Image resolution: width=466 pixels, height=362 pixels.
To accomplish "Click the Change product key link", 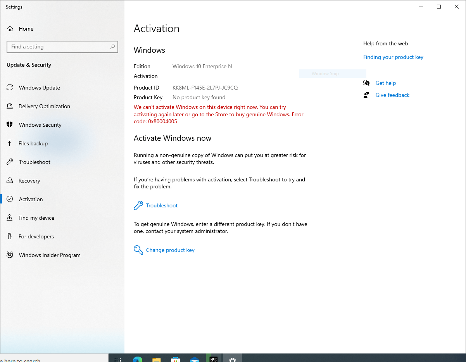I will pyautogui.click(x=170, y=250).
